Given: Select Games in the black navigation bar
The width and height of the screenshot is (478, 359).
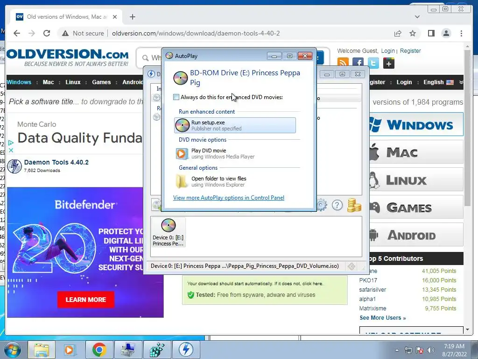Looking at the screenshot, I should pos(101,82).
